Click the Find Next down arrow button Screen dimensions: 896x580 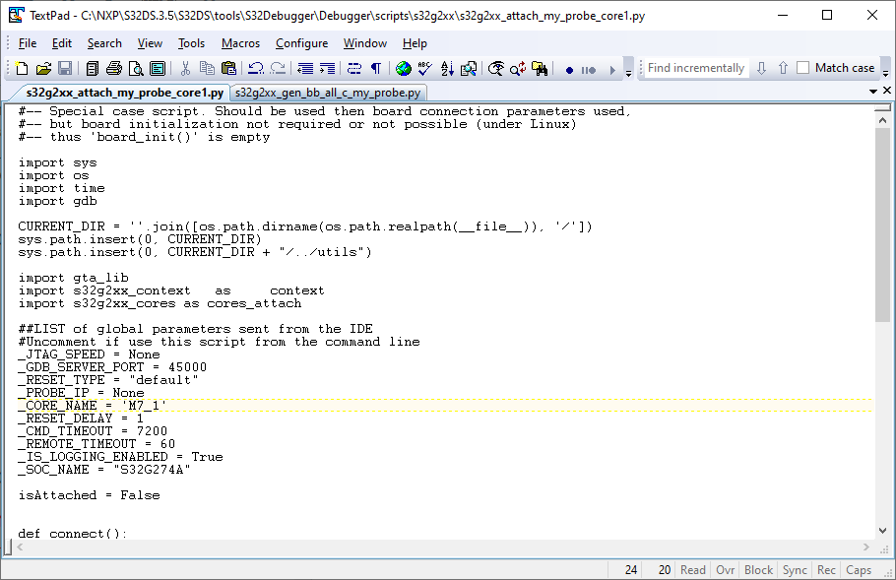pos(762,68)
